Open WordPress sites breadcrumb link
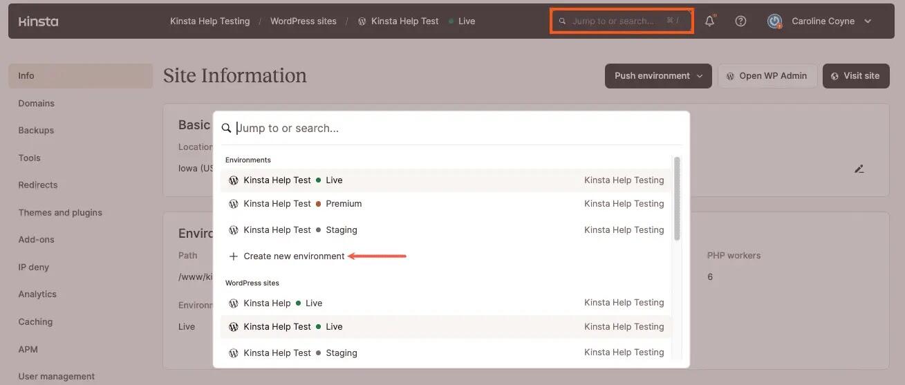Image resolution: width=905 pixels, height=385 pixels. 303,21
